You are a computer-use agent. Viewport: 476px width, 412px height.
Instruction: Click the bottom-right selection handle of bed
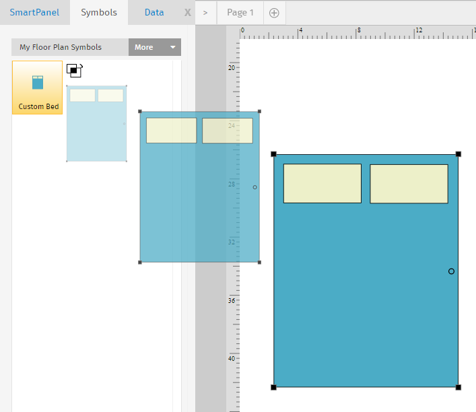[458, 387]
